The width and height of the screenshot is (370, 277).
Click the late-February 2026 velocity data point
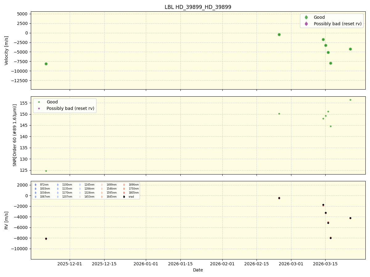[x=279, y=34]
